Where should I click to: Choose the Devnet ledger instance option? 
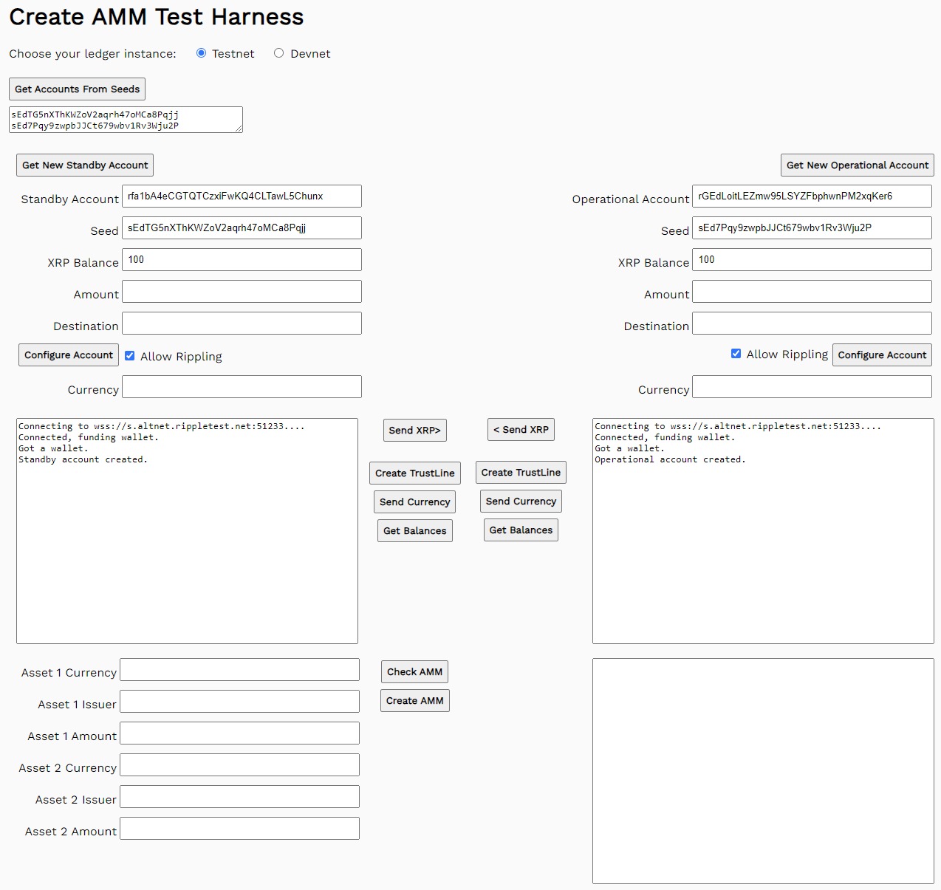(x=278, y=53)
